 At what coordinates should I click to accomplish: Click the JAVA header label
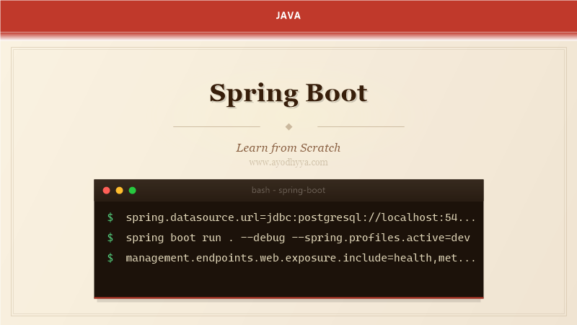(x=288, y=16)
